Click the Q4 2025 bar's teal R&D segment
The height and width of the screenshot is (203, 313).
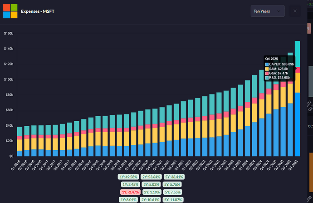pos(297,54)
